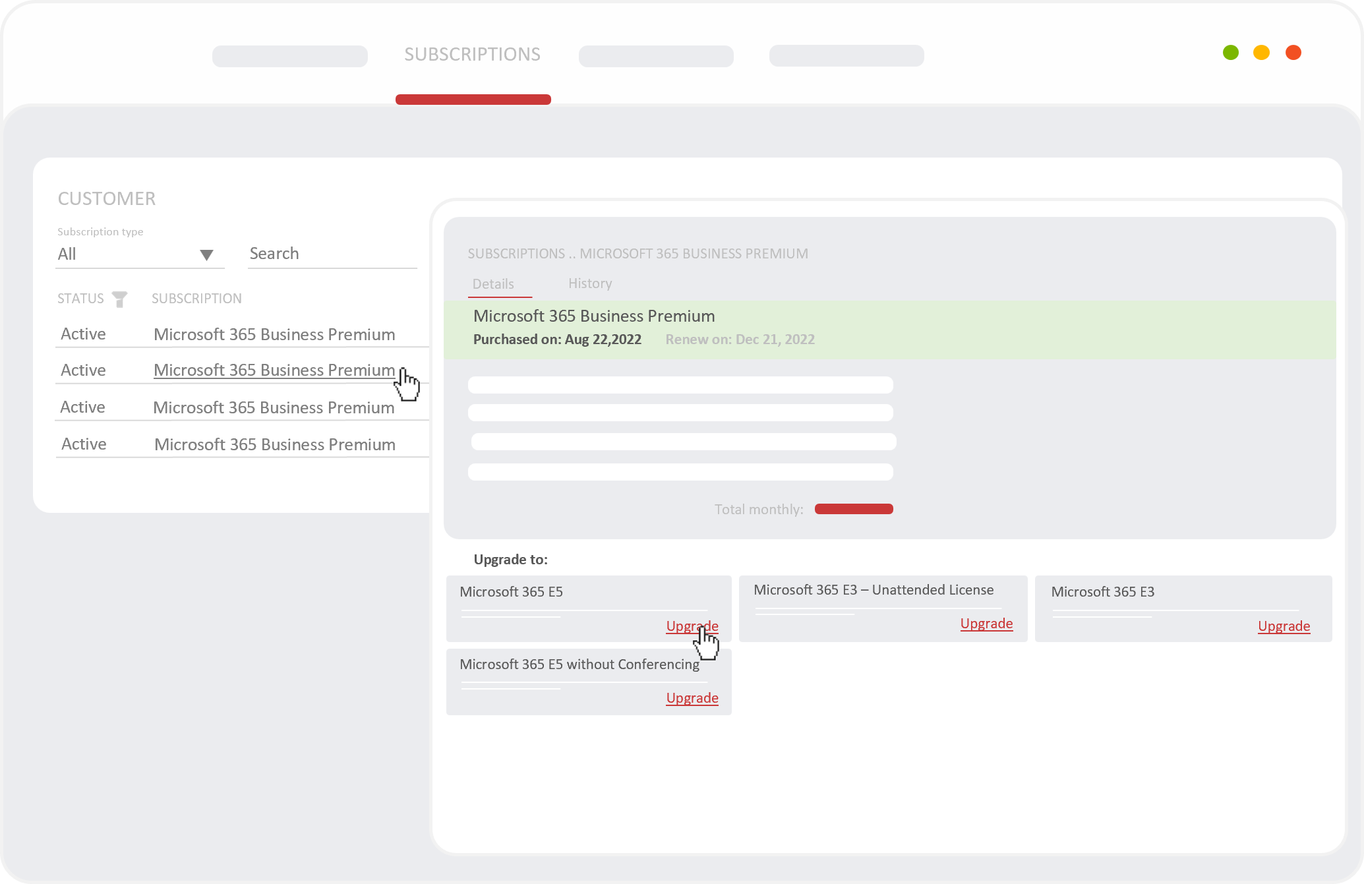The image size is (1364, 884).
Task: Upgrade to Microsoft 365 E5 without Conferencing
Action: click(692, 698)
